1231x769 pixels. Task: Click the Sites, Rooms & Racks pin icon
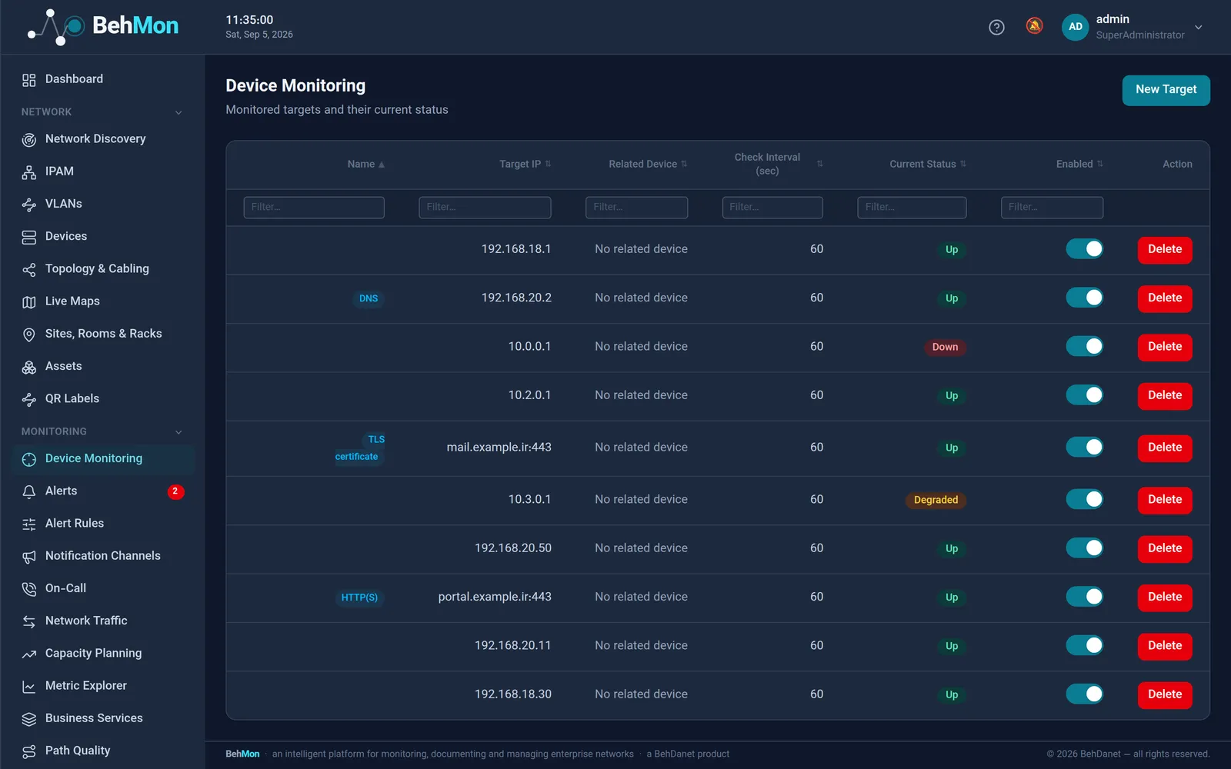coord(29,335)
